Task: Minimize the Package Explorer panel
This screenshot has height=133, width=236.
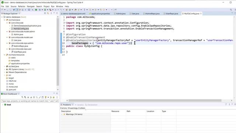Action: (54, 13)
